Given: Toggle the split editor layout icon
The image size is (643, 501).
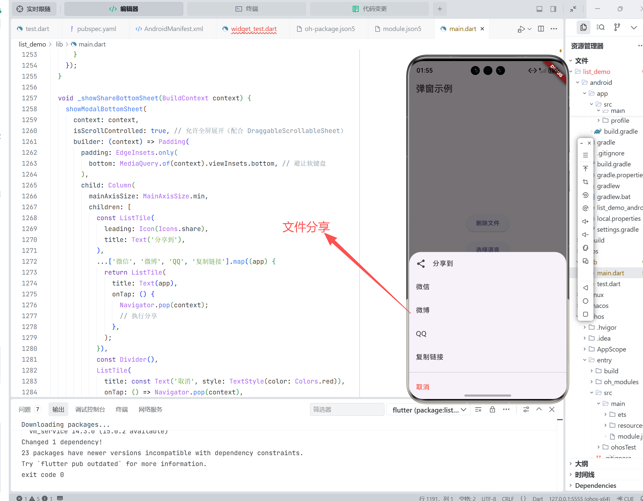Looking at the screenshot, I should 541,29.
